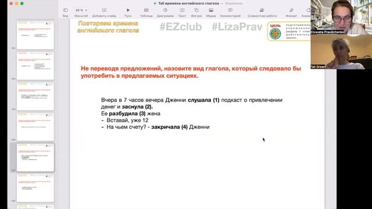The width and height of the screenshot is (372, 209).
Task: Open the 93 % zoom dropdown
Action: (81, 10)
